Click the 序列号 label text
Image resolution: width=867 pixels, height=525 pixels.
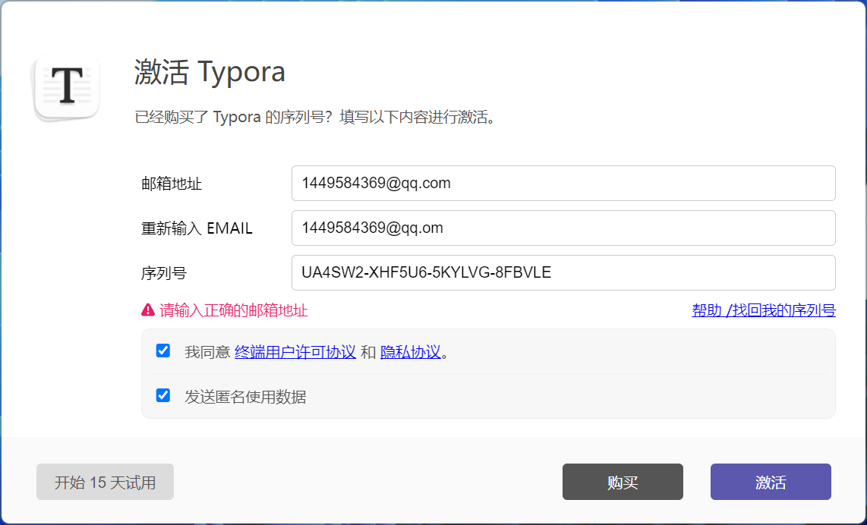point(164,273)
